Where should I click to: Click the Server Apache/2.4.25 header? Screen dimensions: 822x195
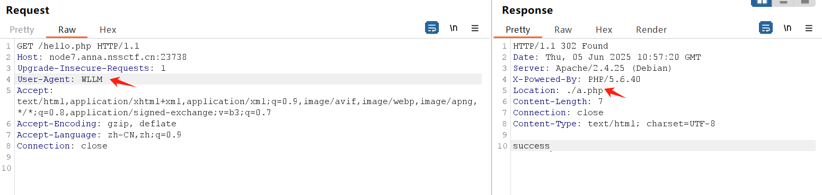(592, 68)
